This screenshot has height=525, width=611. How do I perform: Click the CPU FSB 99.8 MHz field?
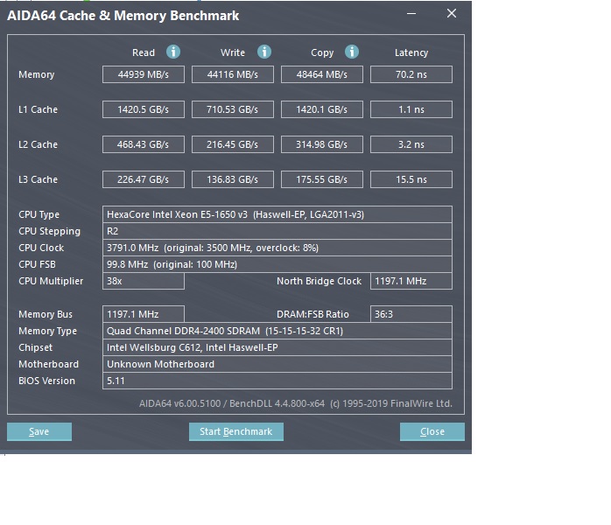click(277, 264)
